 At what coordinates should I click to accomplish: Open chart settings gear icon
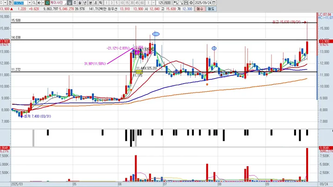coord(191,3)
